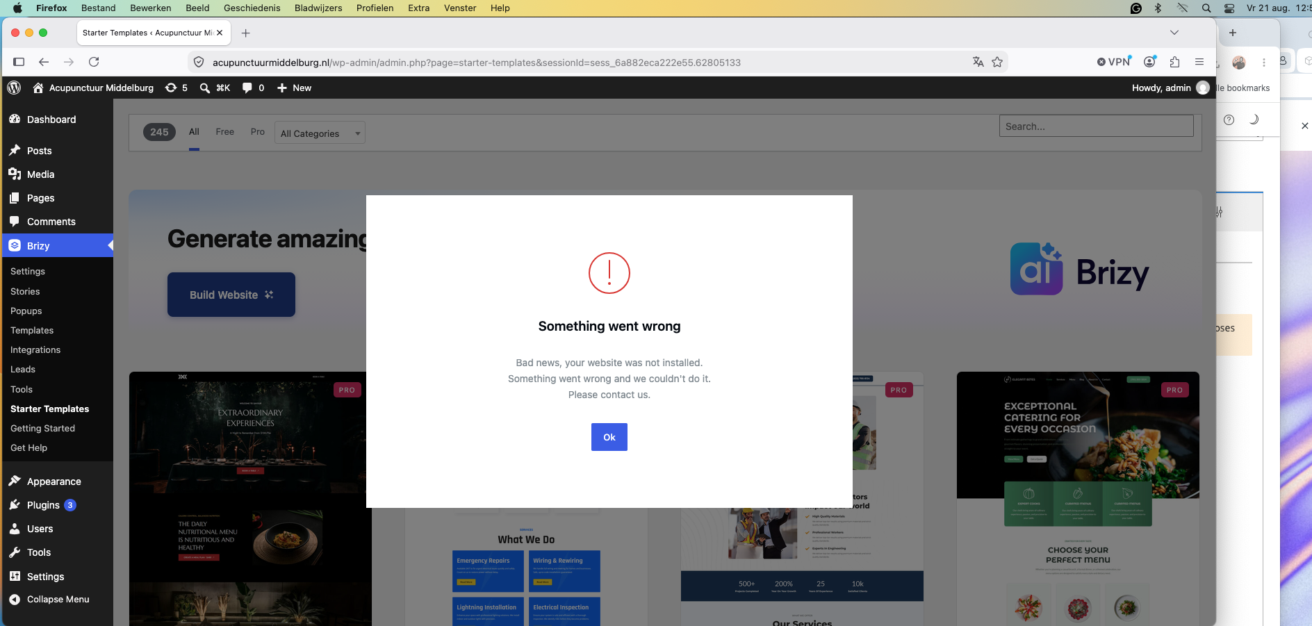Toggle the Firefox sidebar

pyautogui.click(x=19, y=62)
